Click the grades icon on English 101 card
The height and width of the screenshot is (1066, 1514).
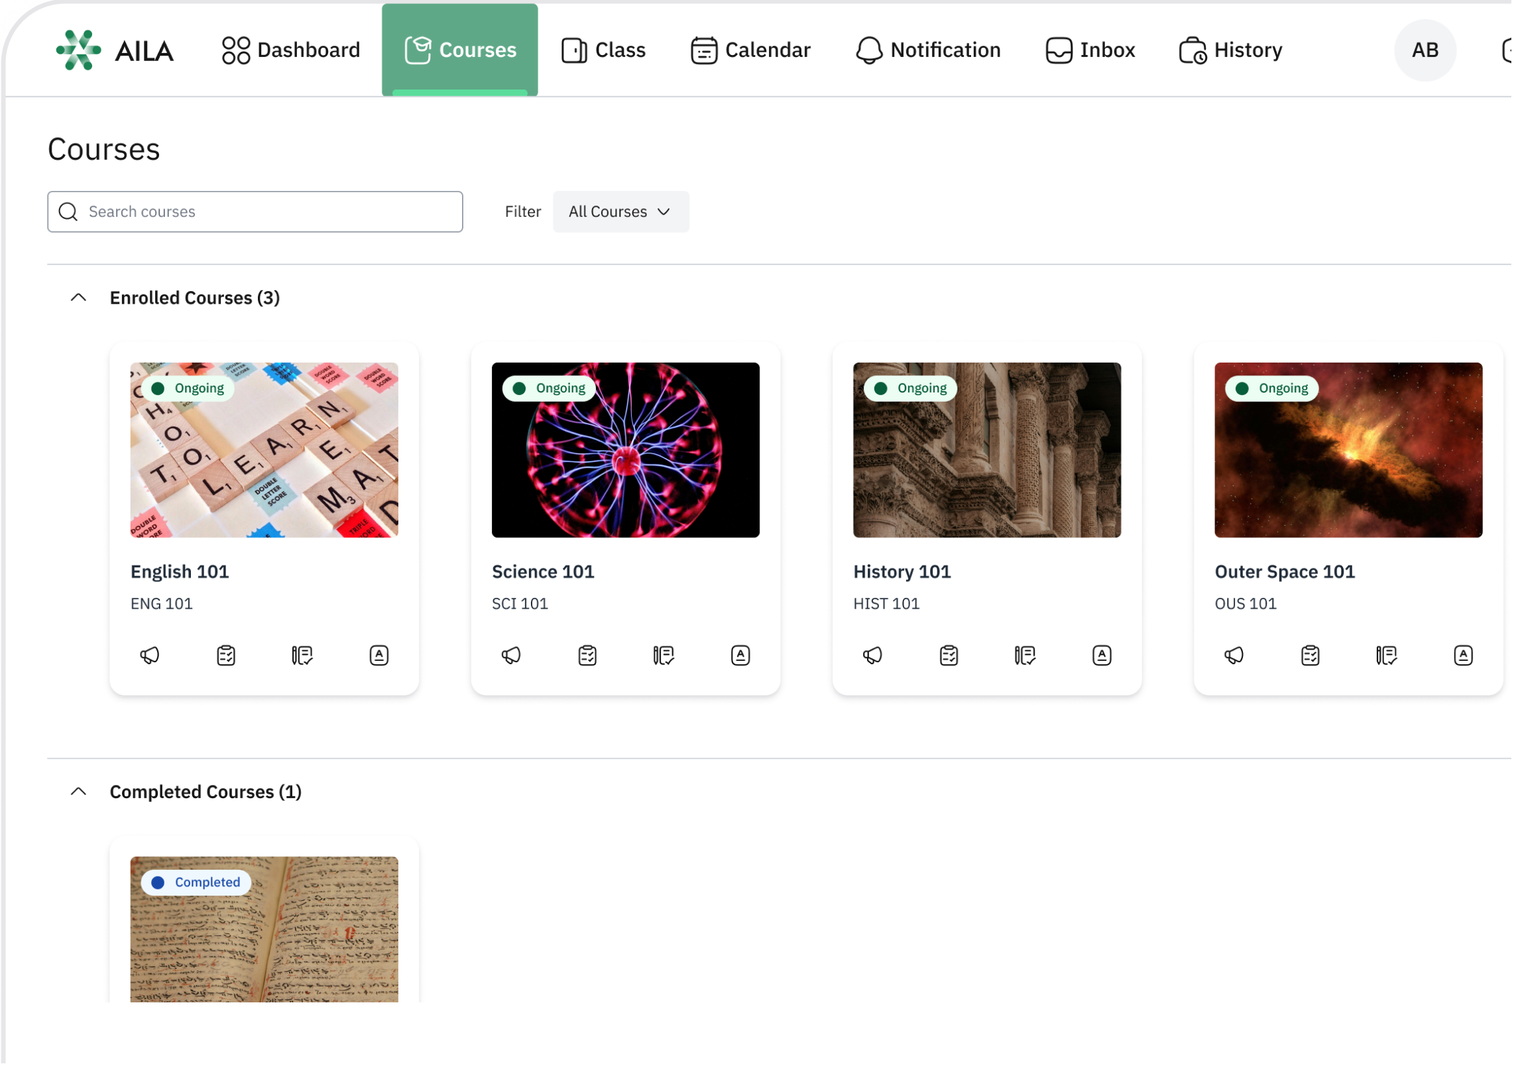(379, 655)
